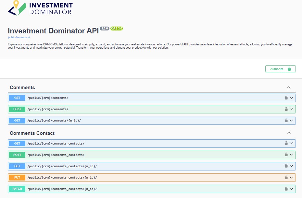Image resolution: width=302 pixels, height=198 pixels.
Task: Click the POST method badge for /comments/
Action: pyautogui.click(x=17, y=109)
